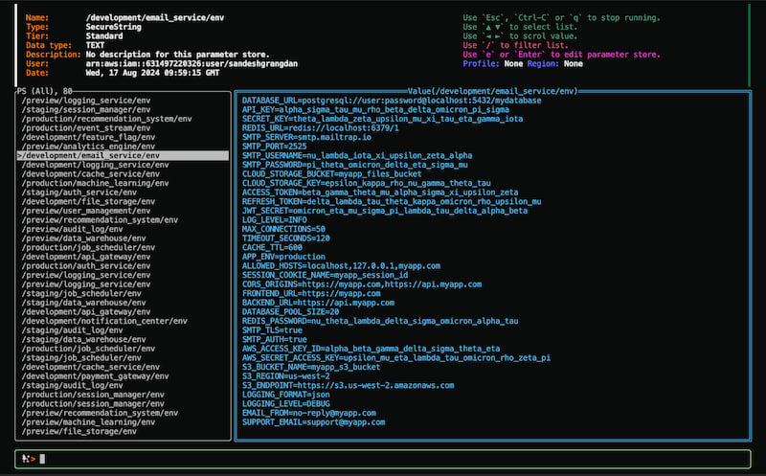This screenshot has height=476, width=766.
Task: Select /production/recommendation_system/env entry
Action: [x=106, y=119]
